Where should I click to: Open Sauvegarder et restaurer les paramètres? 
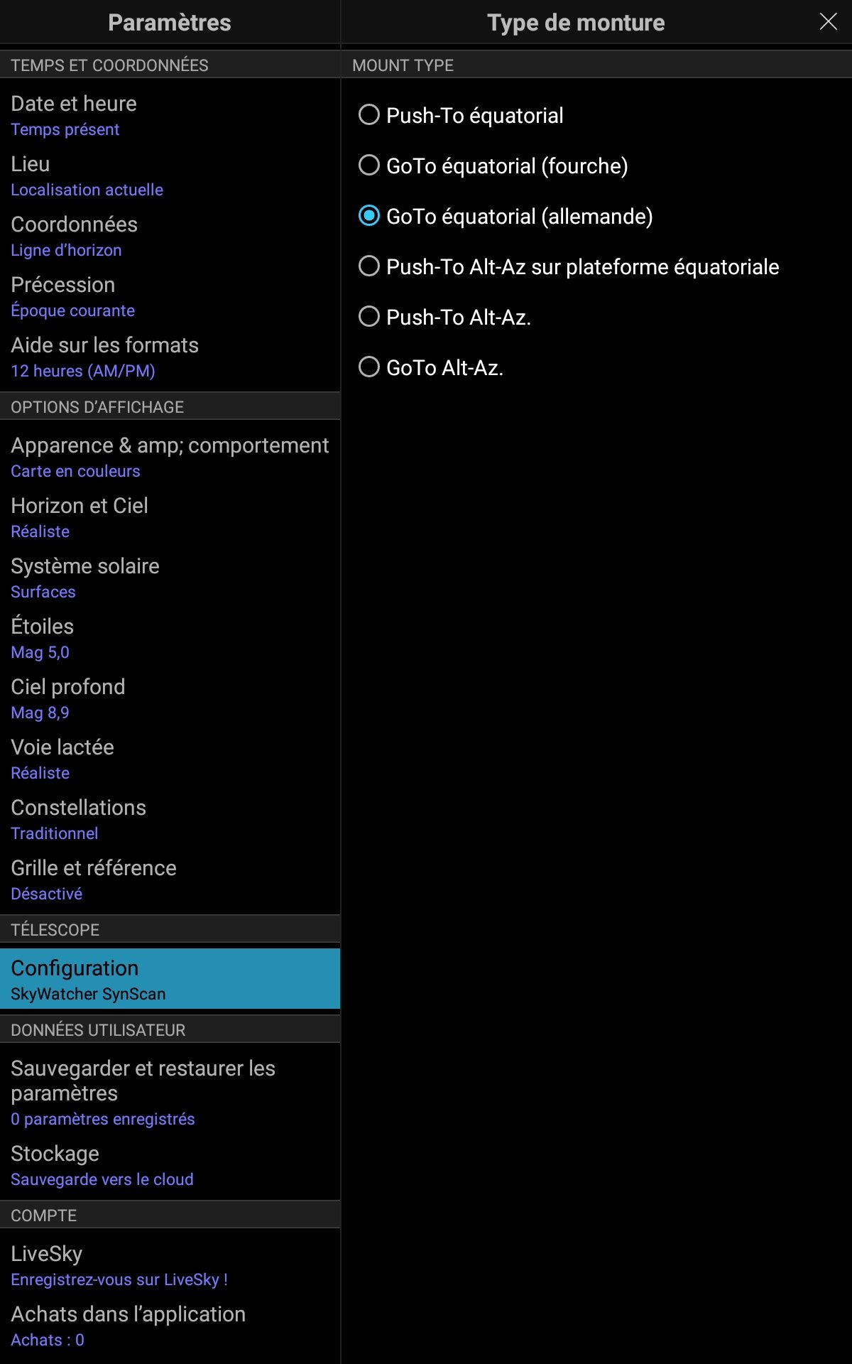click(170, 1092)
